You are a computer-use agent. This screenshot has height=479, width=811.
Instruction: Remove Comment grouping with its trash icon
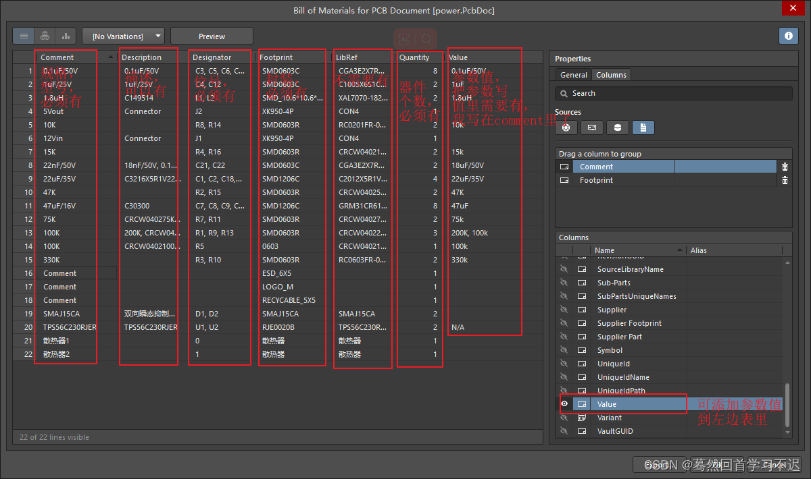tap(784, 167)
